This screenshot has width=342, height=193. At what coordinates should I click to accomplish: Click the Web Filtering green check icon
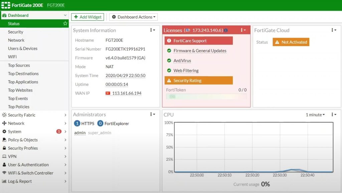[x=169, y=71]
